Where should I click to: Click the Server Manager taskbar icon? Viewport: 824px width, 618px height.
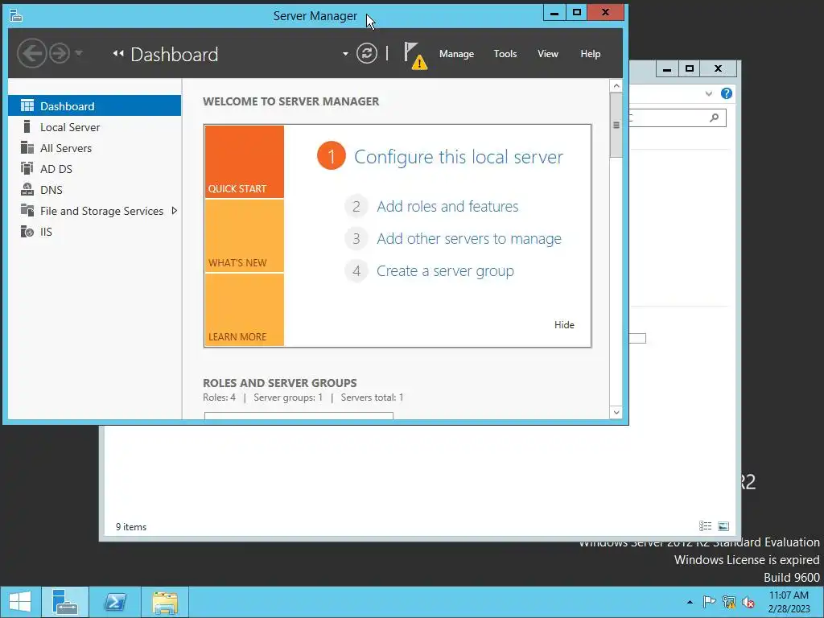pos(65,602)
